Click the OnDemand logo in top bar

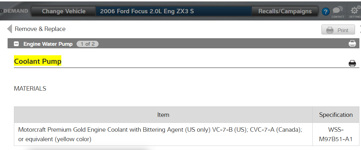click(x=14, y=11)
